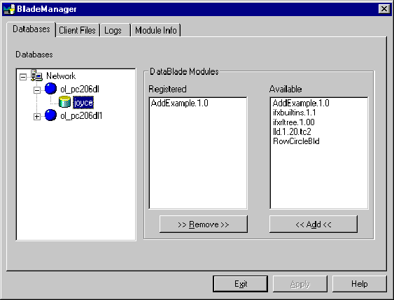Select the joyce database in the tree
This screenshot has height=300, width=394.
(83, 102)
